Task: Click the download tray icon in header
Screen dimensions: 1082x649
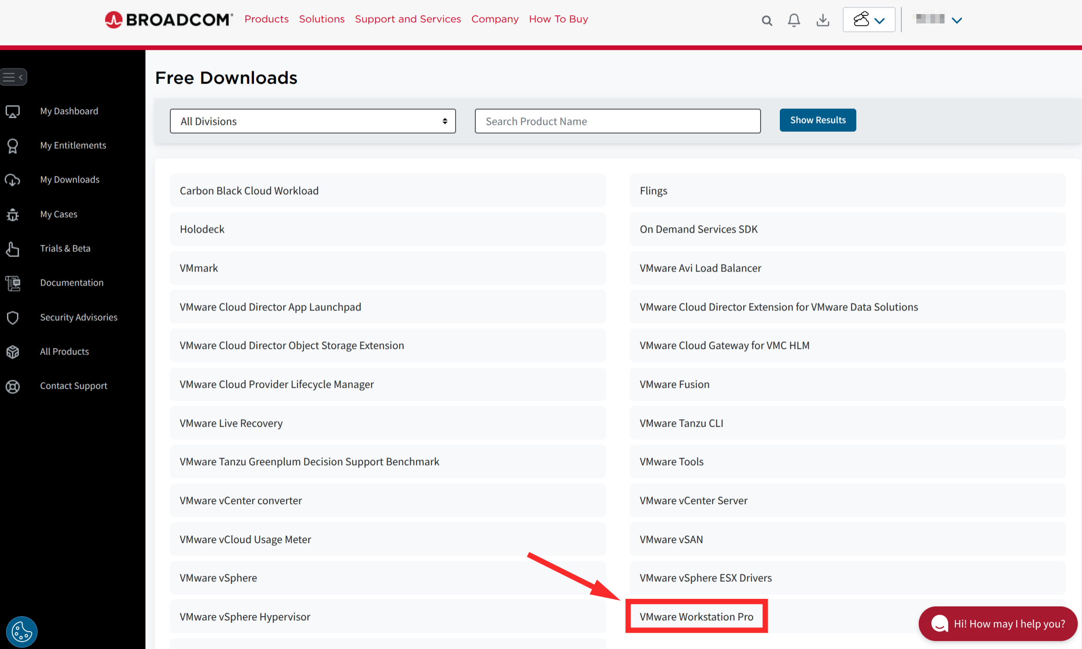Action: [823, 20]
